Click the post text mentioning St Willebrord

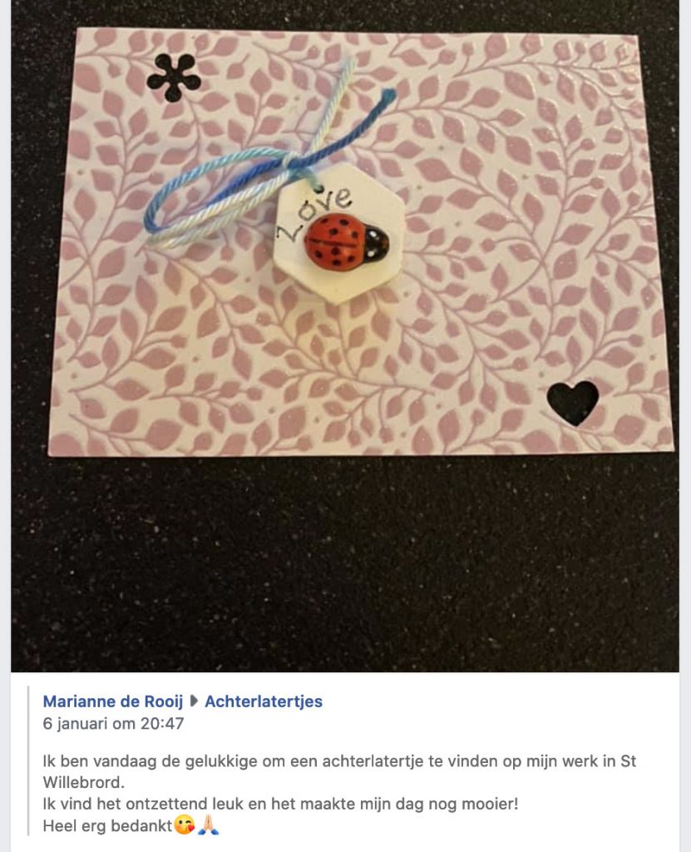(x=339, y=771)
